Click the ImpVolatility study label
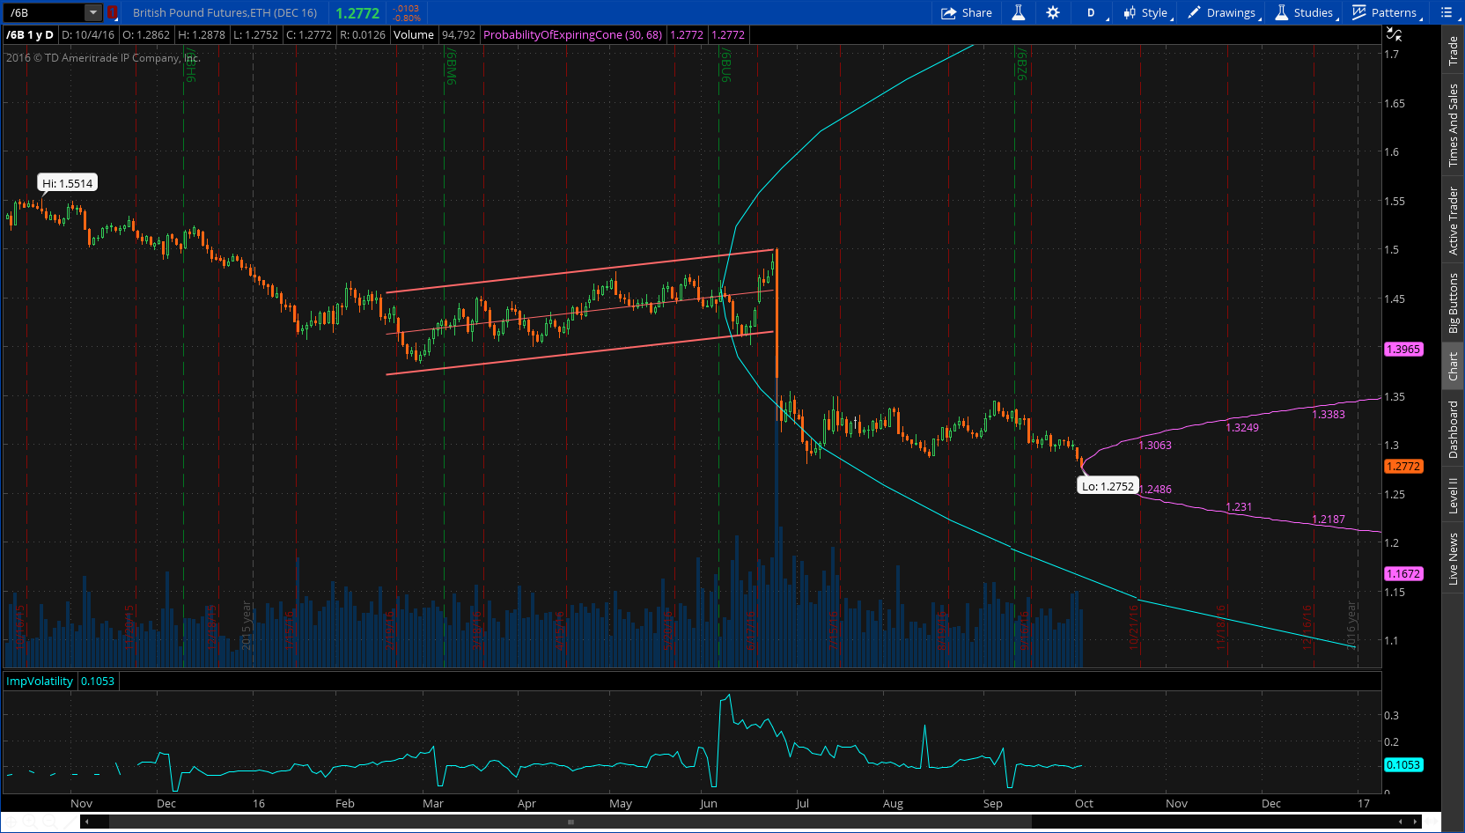Screen dimensions: 1465x833 click(x=40, y=681)
